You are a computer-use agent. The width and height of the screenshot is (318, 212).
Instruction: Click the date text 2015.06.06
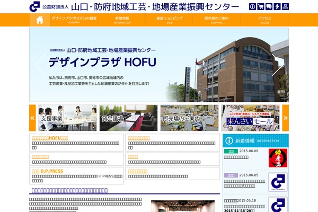click(x=249, y=151)
